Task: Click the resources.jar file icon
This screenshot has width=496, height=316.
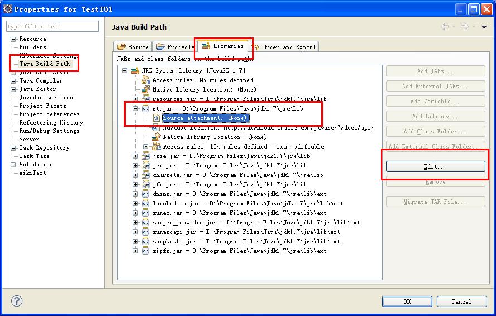Action: pos(146,98)
